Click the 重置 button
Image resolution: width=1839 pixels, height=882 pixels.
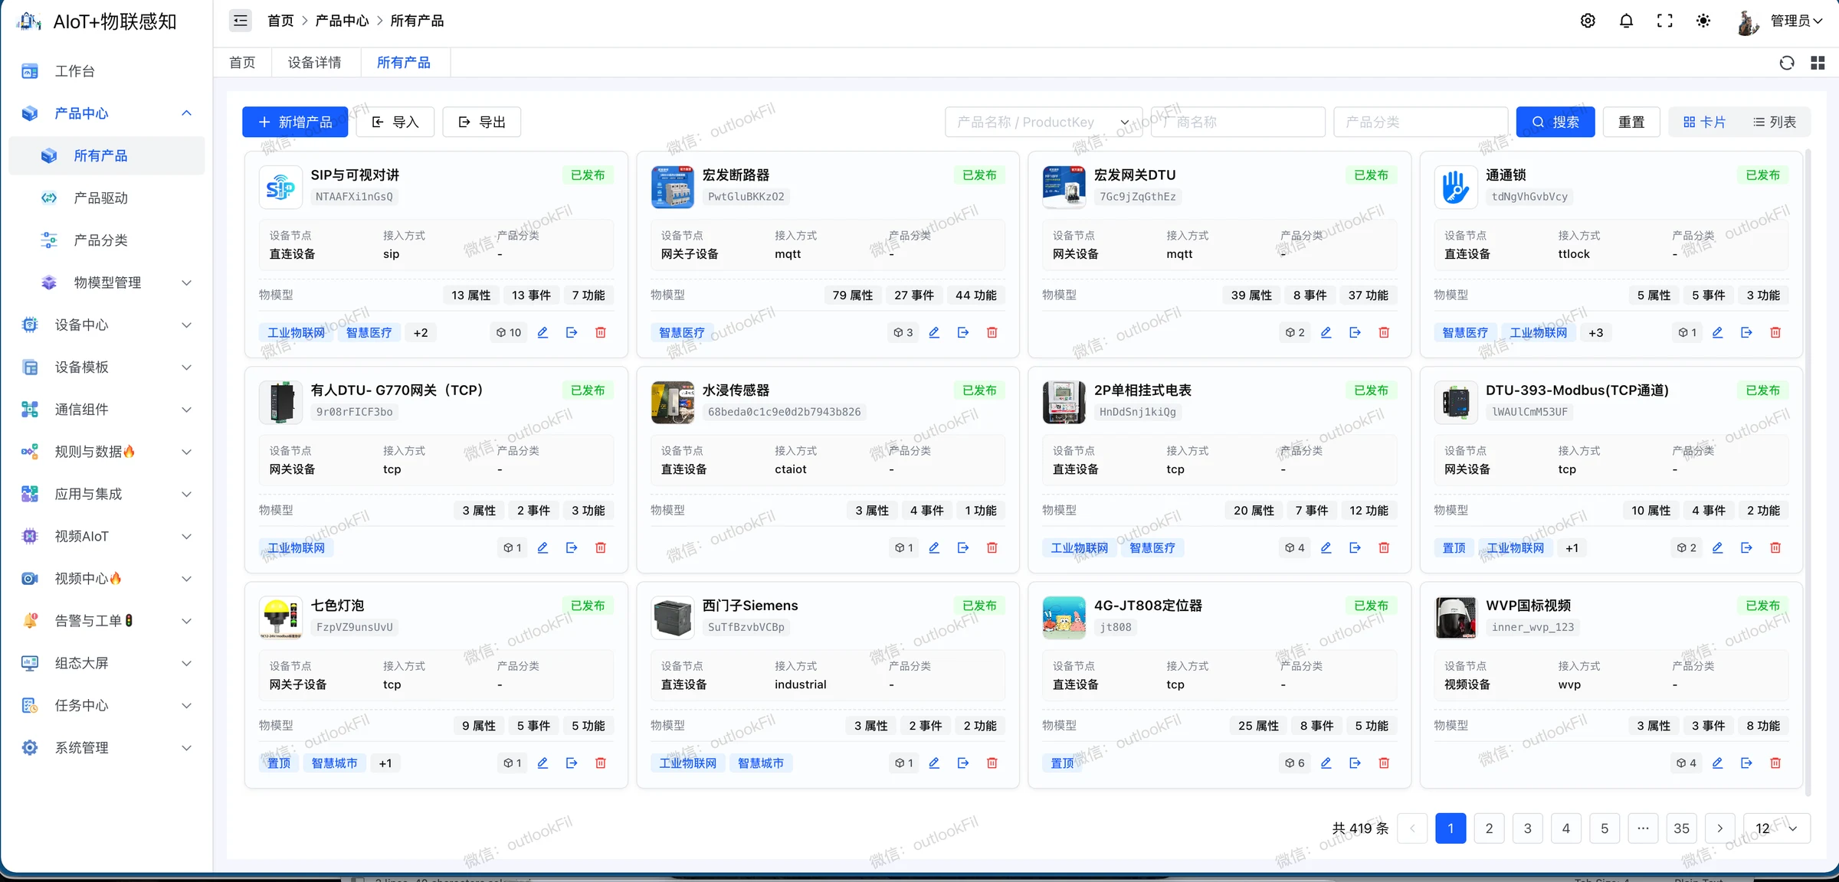(1631, 122)
